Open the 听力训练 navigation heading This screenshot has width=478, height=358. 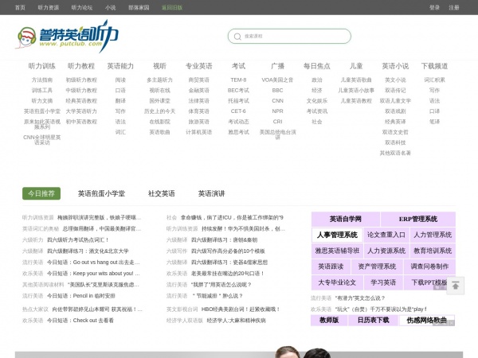click(42, 66)
